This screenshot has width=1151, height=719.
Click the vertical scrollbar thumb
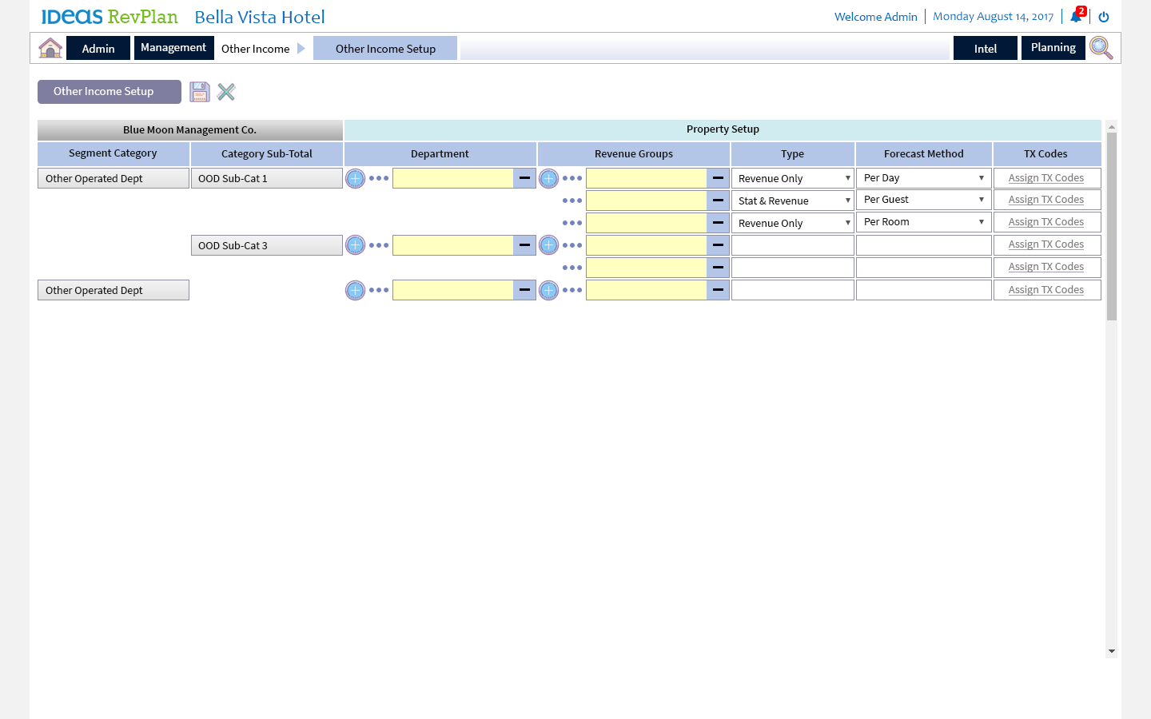pos(1111,226)
